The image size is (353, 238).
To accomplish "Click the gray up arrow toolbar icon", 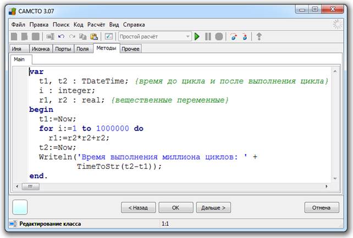I will 259,36.
